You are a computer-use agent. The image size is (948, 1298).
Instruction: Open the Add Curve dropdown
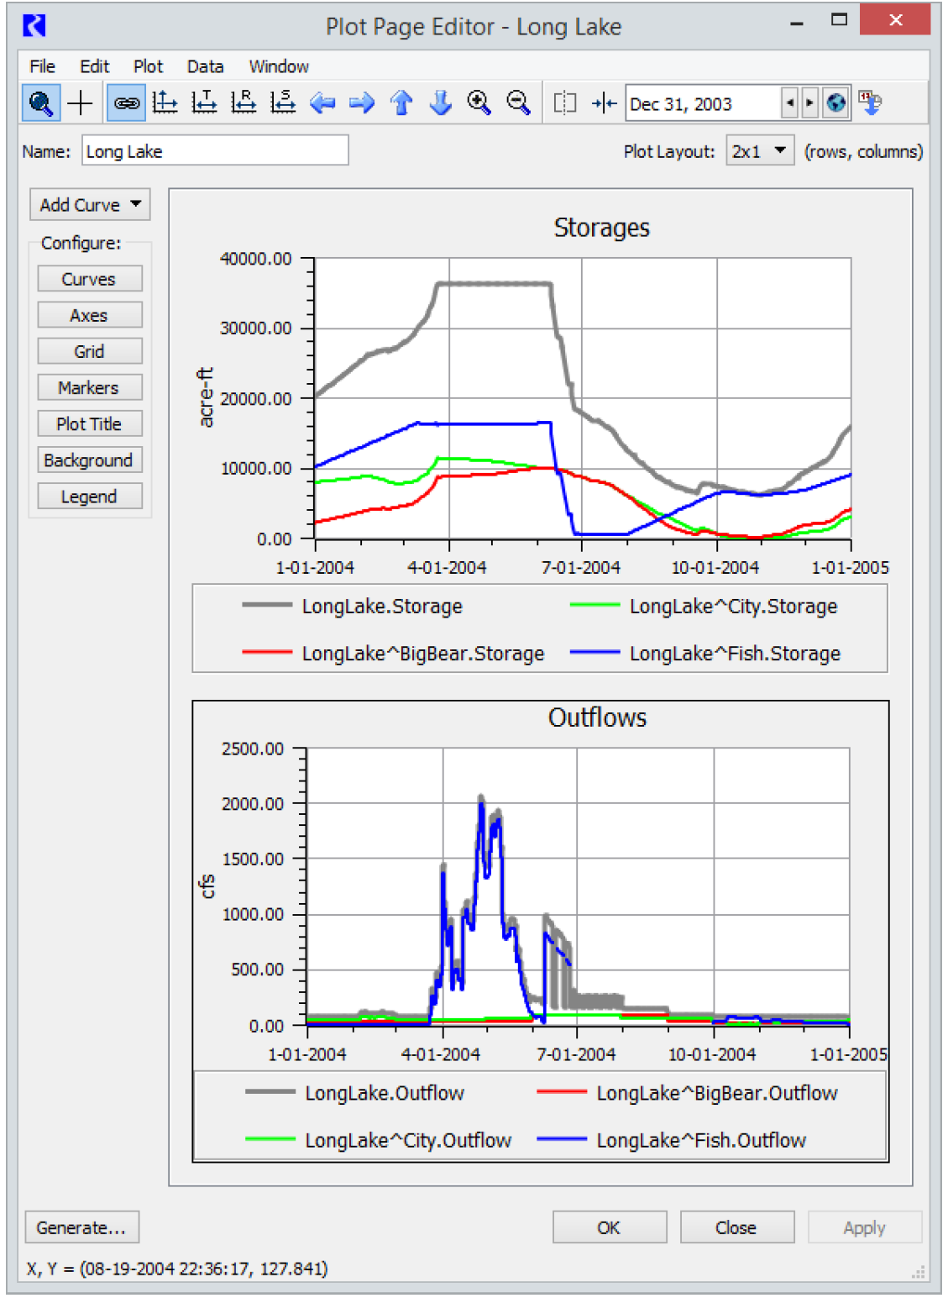[x=90, y=205]
